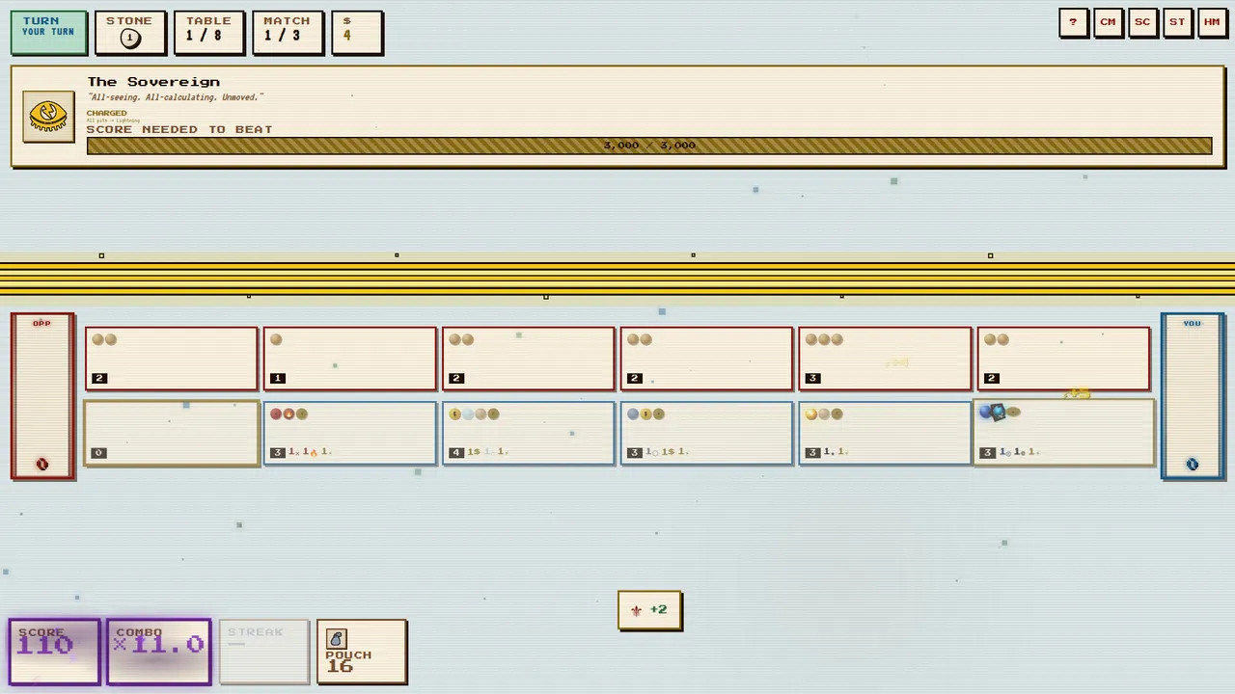Image resolution: width=1235 pixels, height=694 pixels.
Task: Open the ST menu button
Action: [x=1178, y=23]
